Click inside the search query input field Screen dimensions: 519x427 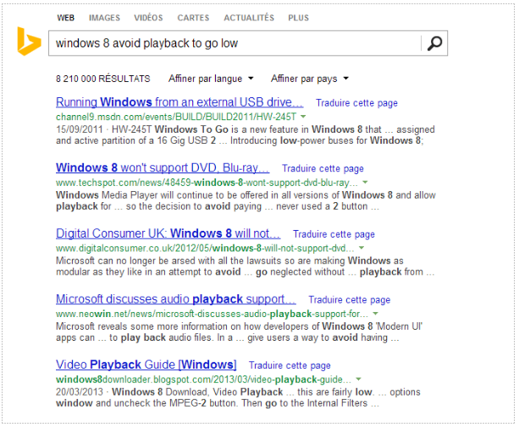235,43
